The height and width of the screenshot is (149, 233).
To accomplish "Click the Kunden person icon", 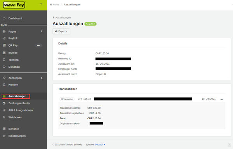I will (4, 85).
